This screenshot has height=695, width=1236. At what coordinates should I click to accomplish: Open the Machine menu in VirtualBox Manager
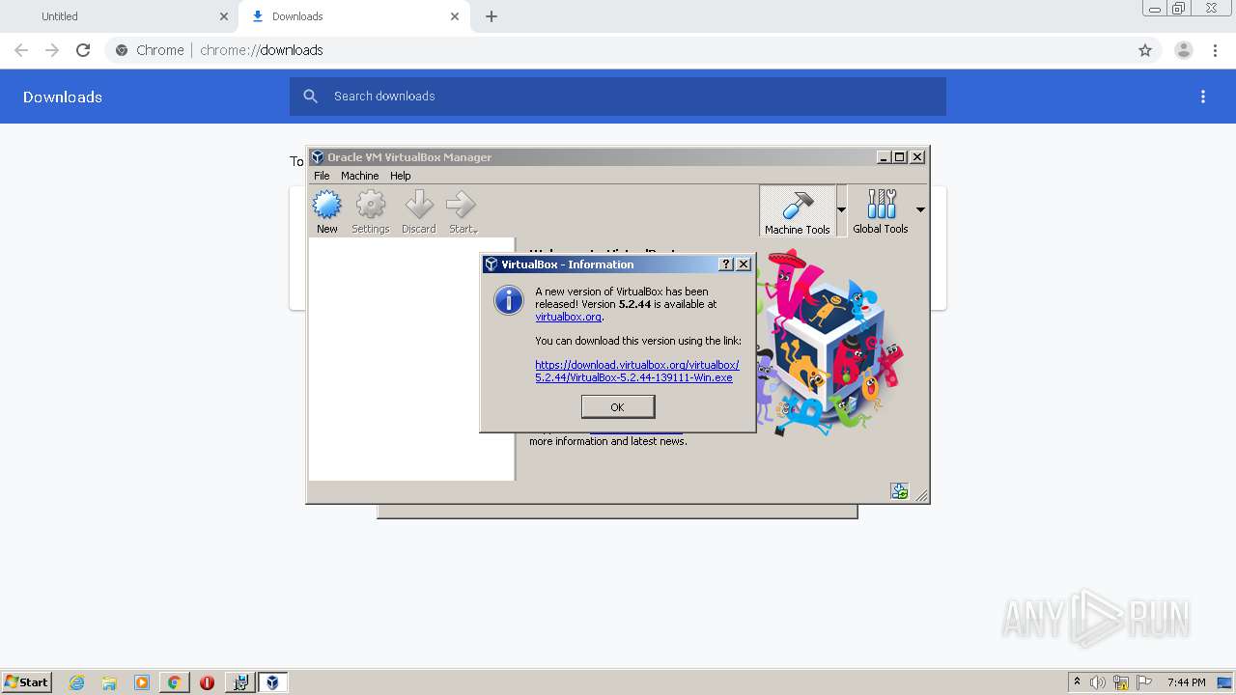(x=359, y=176)
